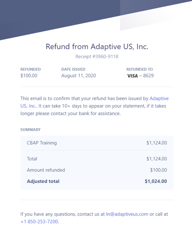This screenshot has width=192, height=227.
Task: Click the CBAP Training line item
Action: (42, 143)
